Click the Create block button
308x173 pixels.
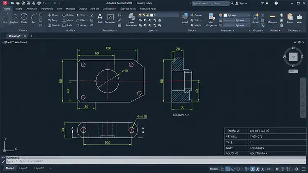point(196,15)
